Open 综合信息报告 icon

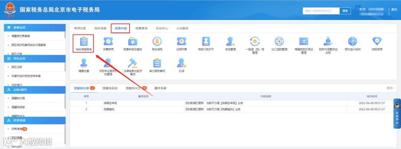84,41
